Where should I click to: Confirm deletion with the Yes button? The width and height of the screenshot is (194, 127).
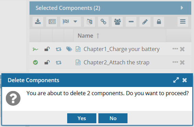82,118
